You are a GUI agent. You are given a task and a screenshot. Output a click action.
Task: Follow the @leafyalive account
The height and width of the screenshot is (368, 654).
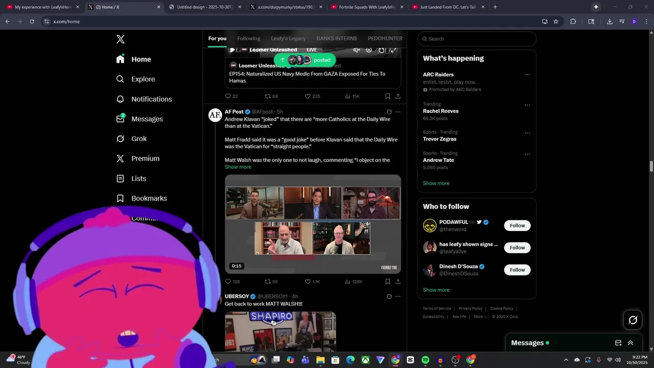(517, 247)
